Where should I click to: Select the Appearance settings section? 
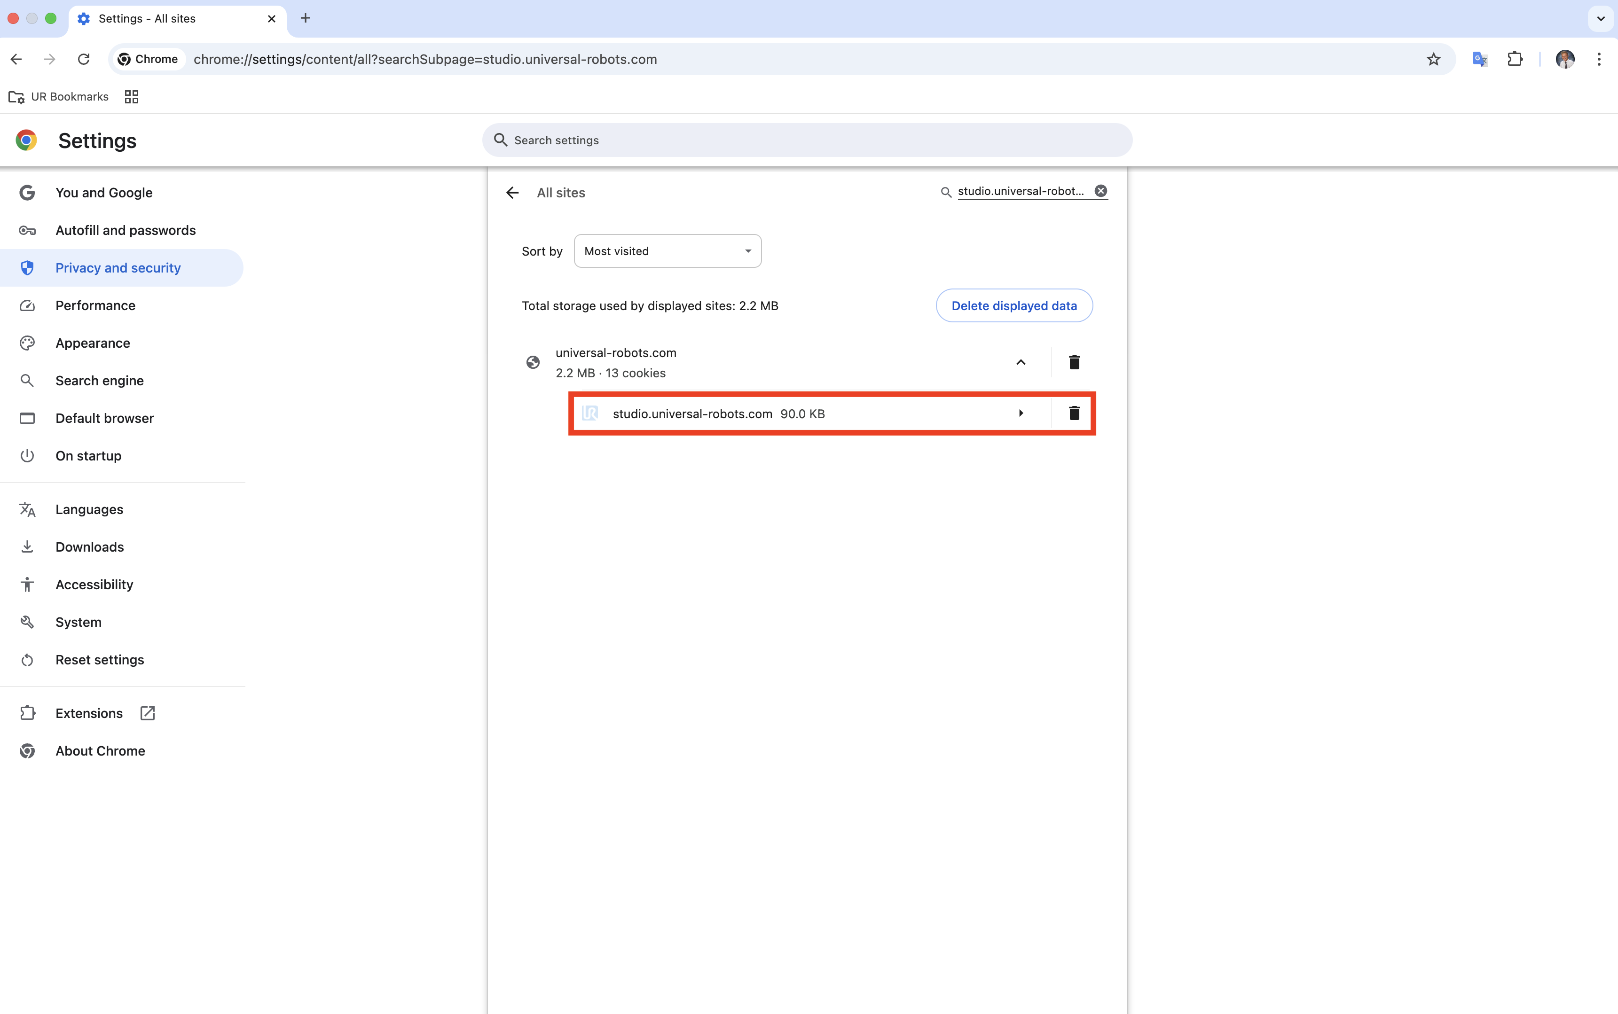(x=93, y=343)
